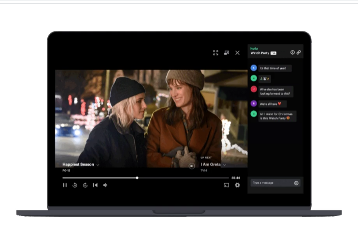Open player settings gear
358x235 pixels.
pos(237,185)
